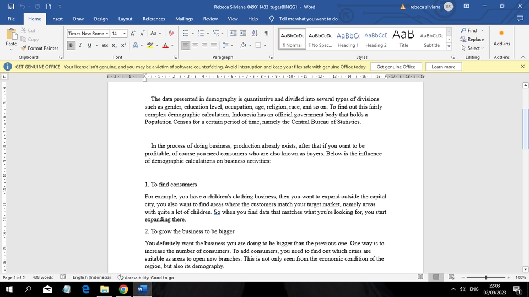The image size is (529, 297).
Task: Apply superscript formatting
Action: (123, 45)
